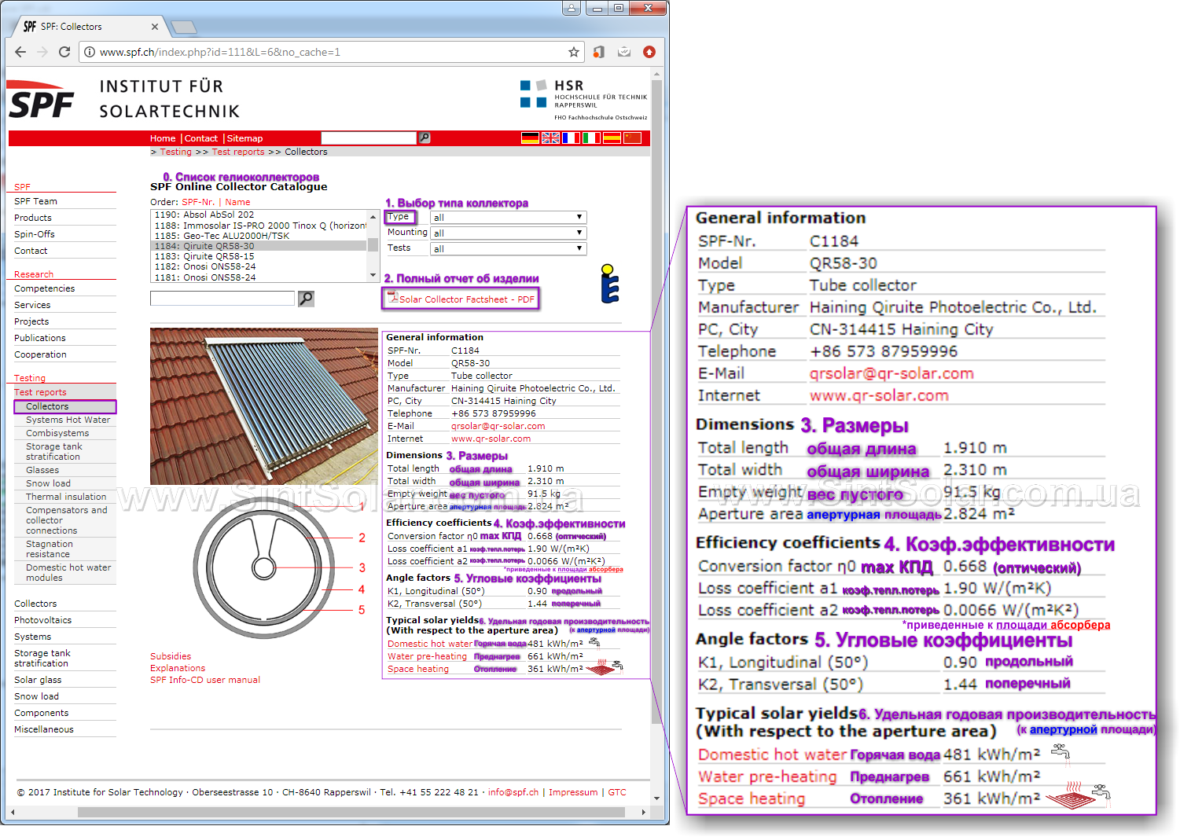The image size is (1180, 837).
Task: Switch language to French flag
Action: point(571,138)
